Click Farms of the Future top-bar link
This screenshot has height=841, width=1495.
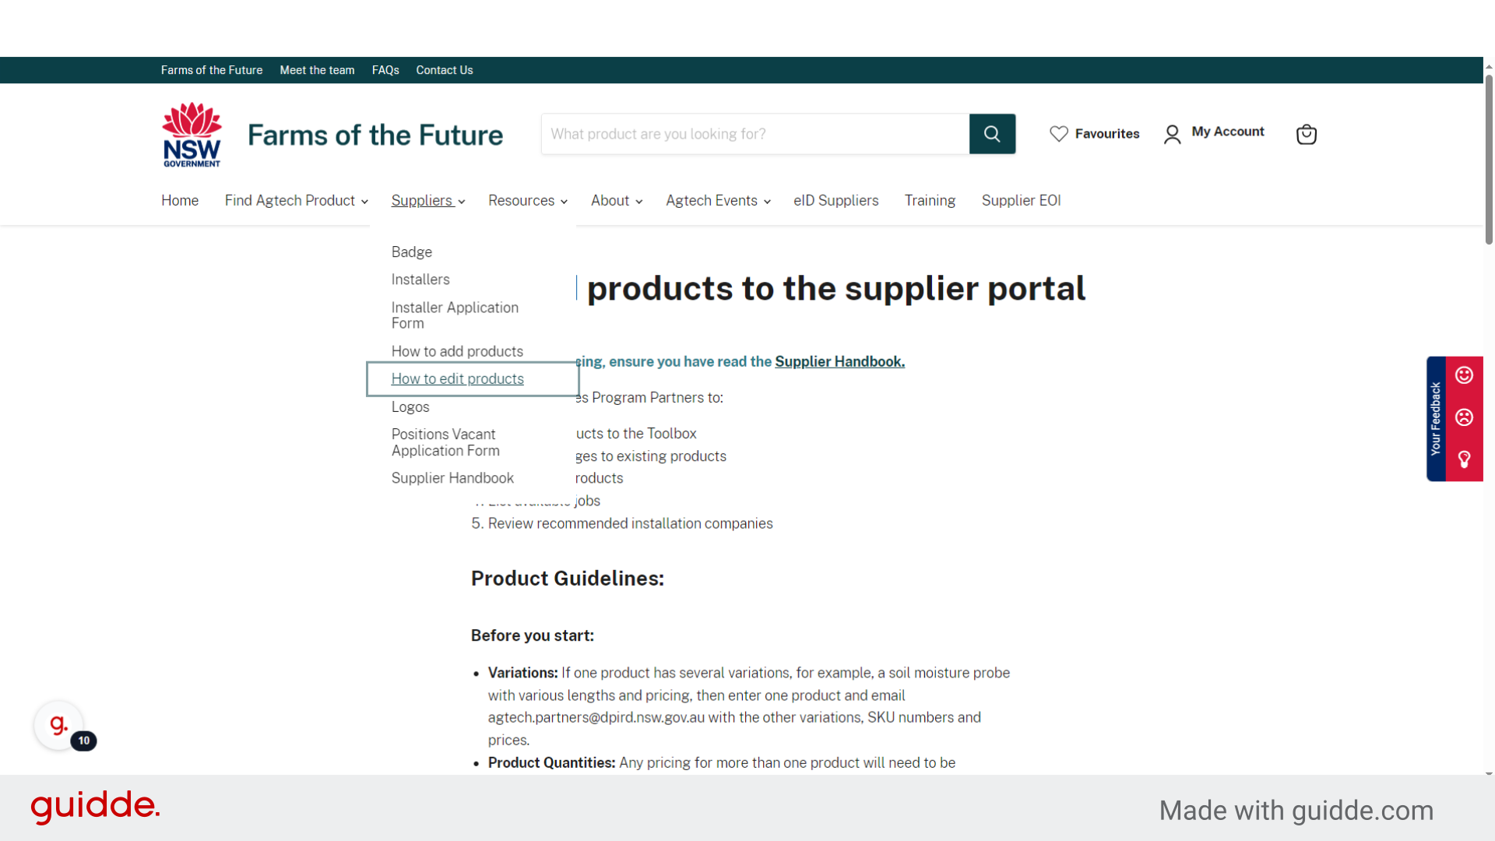pos(212,70)
